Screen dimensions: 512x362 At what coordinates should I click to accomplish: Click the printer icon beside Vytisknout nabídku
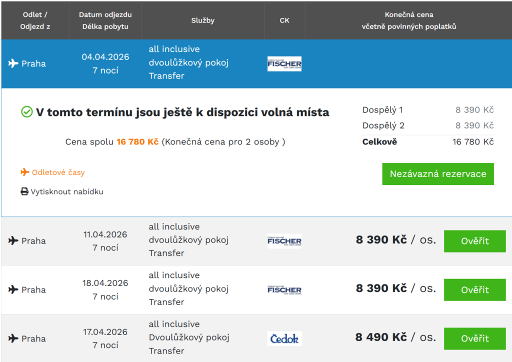24,191
